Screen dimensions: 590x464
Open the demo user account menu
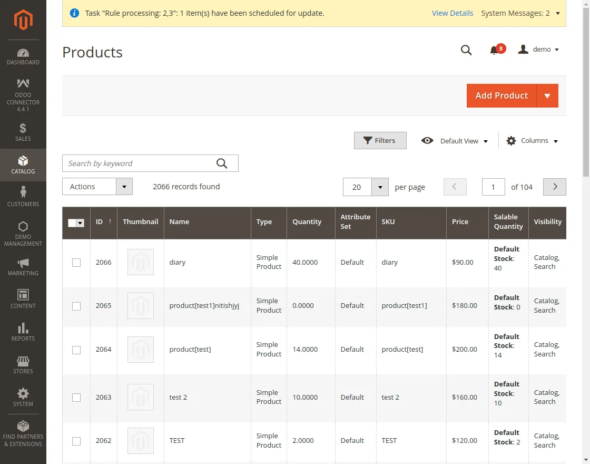(x=538, y=49)
